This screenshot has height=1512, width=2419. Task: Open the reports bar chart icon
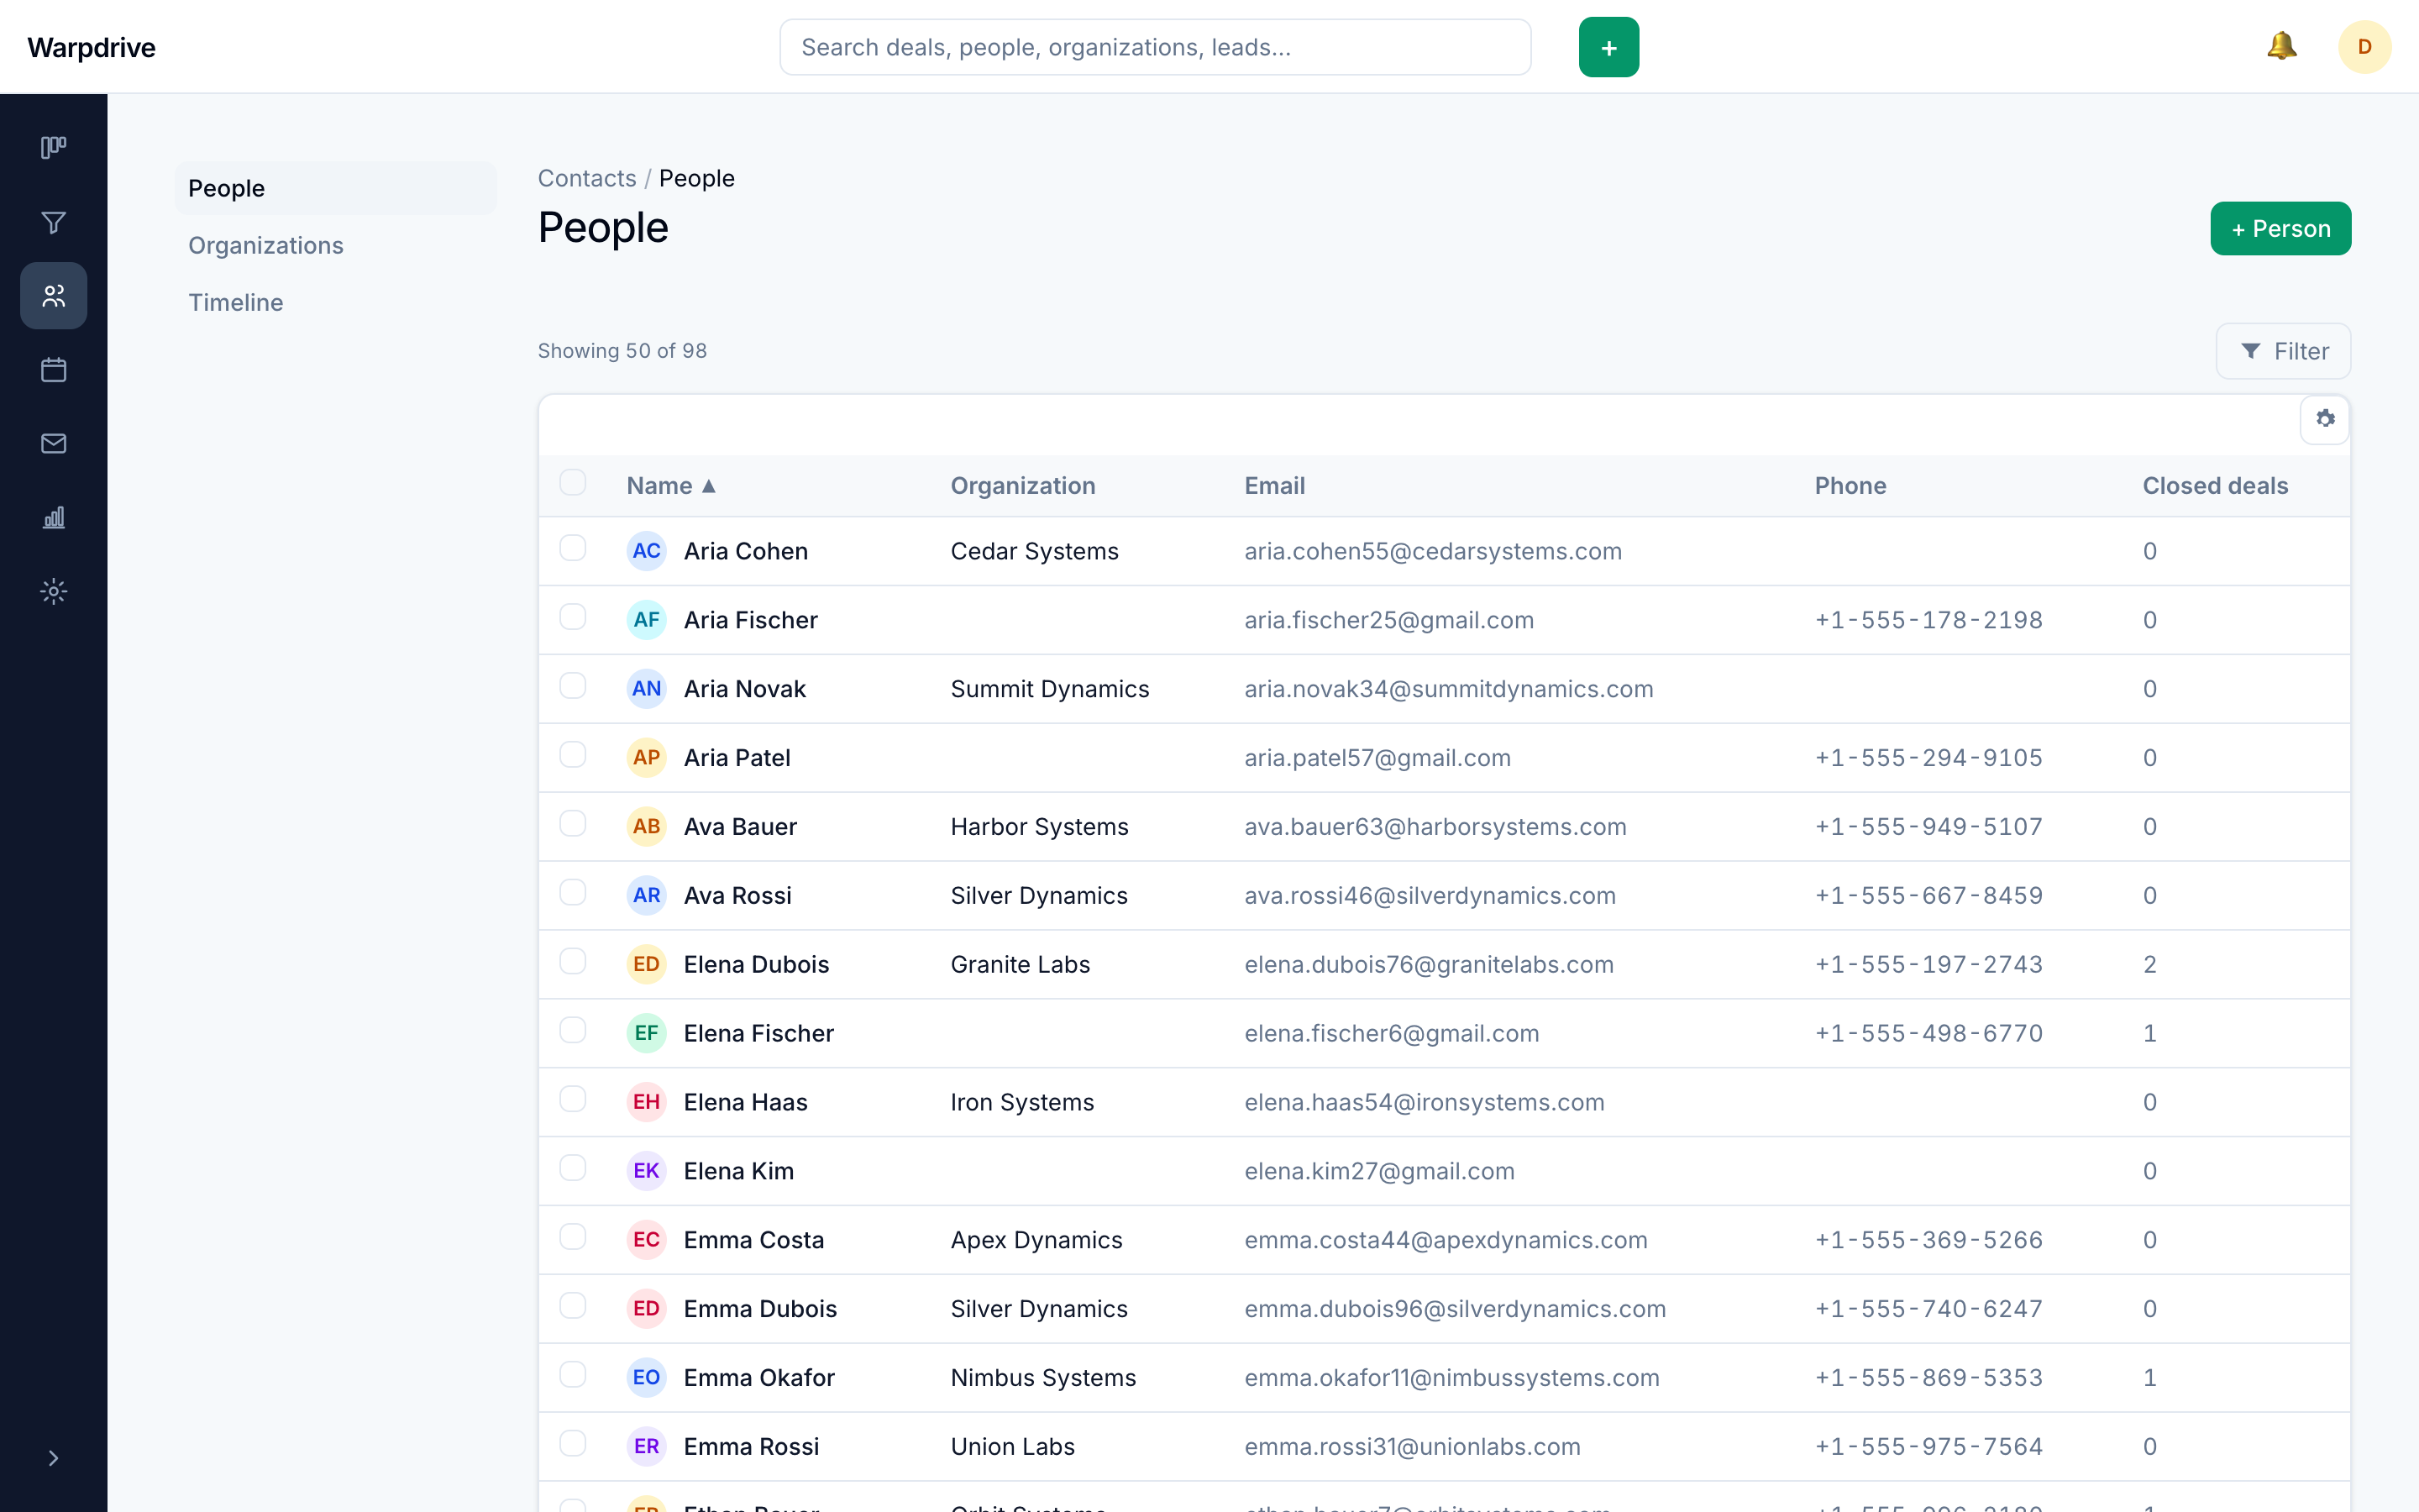tap(53, 518)
